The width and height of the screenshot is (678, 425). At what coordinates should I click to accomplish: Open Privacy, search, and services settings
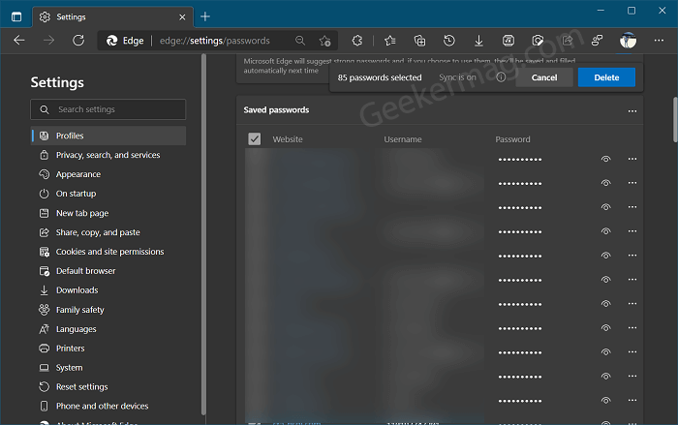108,155
